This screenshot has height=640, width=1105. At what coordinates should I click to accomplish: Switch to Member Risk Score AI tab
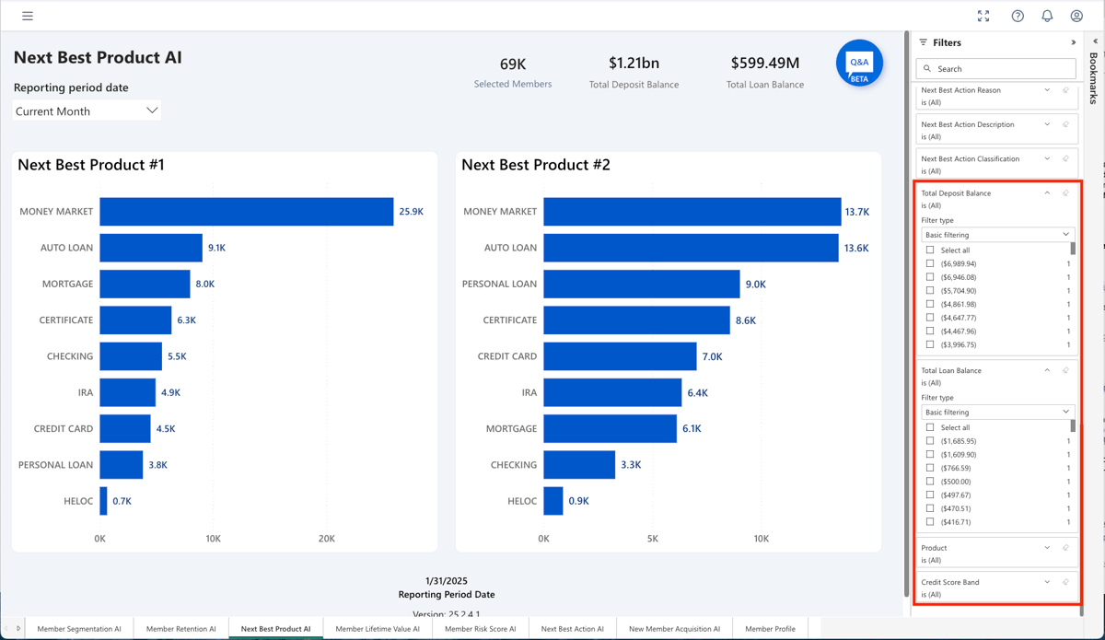pos(479,629)
